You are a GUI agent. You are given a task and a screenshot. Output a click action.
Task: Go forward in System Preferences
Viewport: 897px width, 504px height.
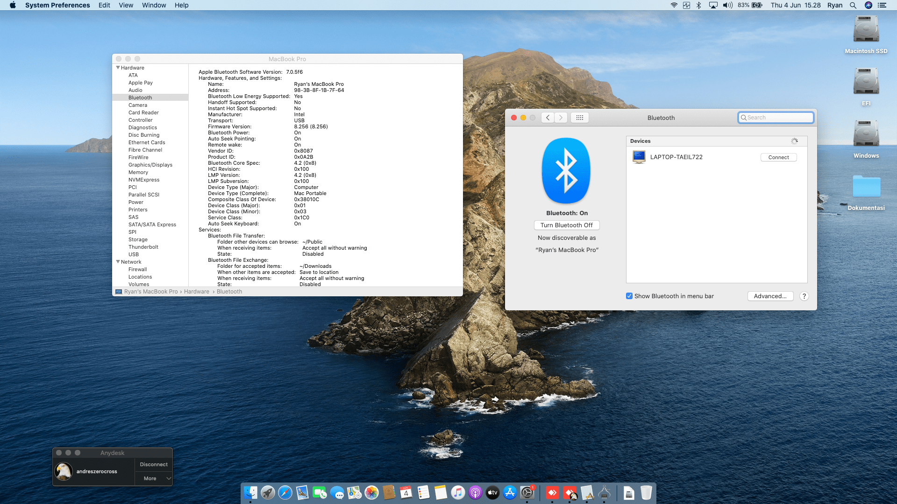(561, 118)
